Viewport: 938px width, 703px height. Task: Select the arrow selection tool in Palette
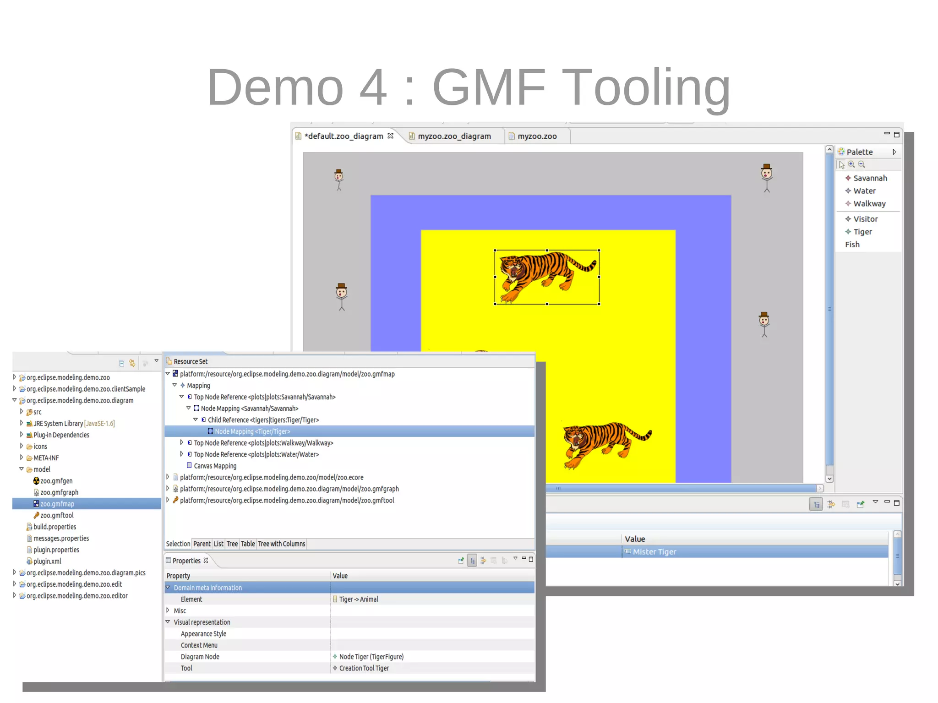841,165
